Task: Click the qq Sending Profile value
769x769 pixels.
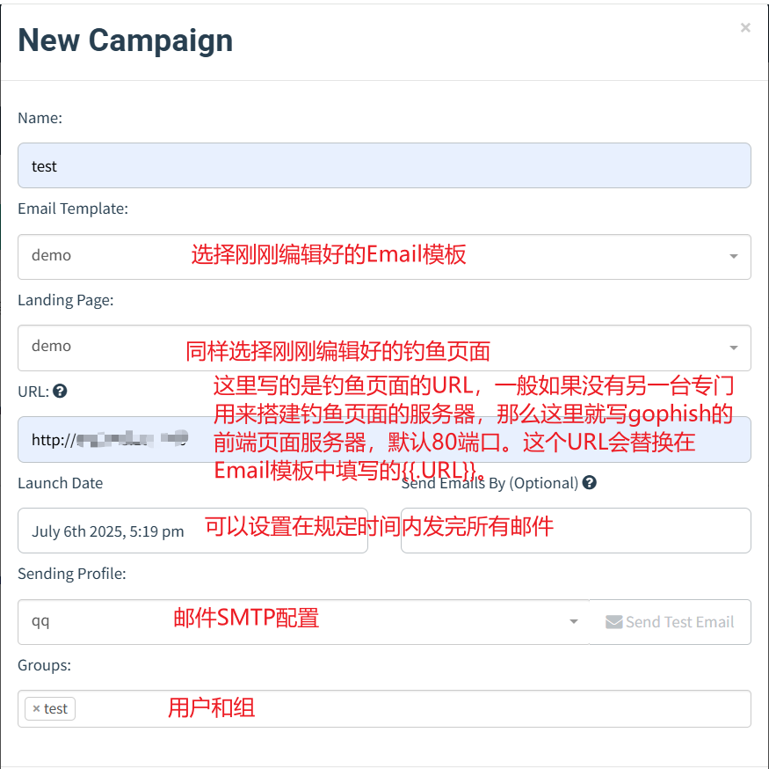Action: click(x=40, y=621)
